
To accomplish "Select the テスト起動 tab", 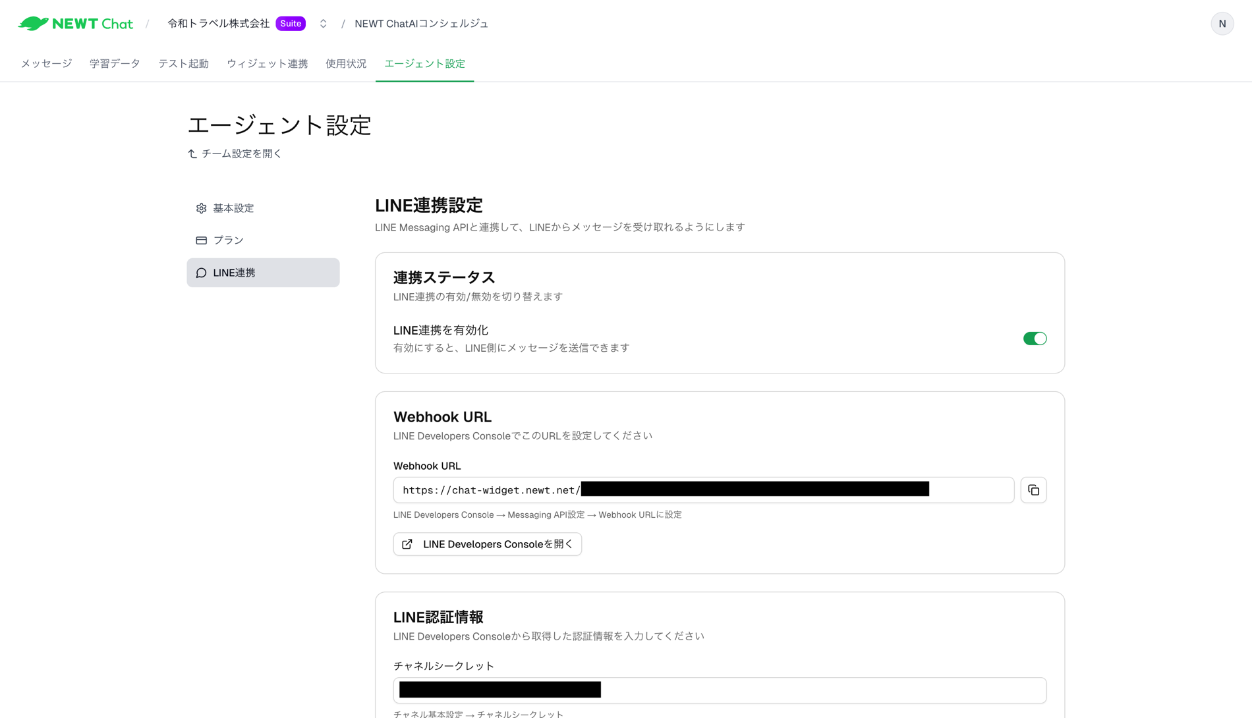I will [x=183, y=63].
